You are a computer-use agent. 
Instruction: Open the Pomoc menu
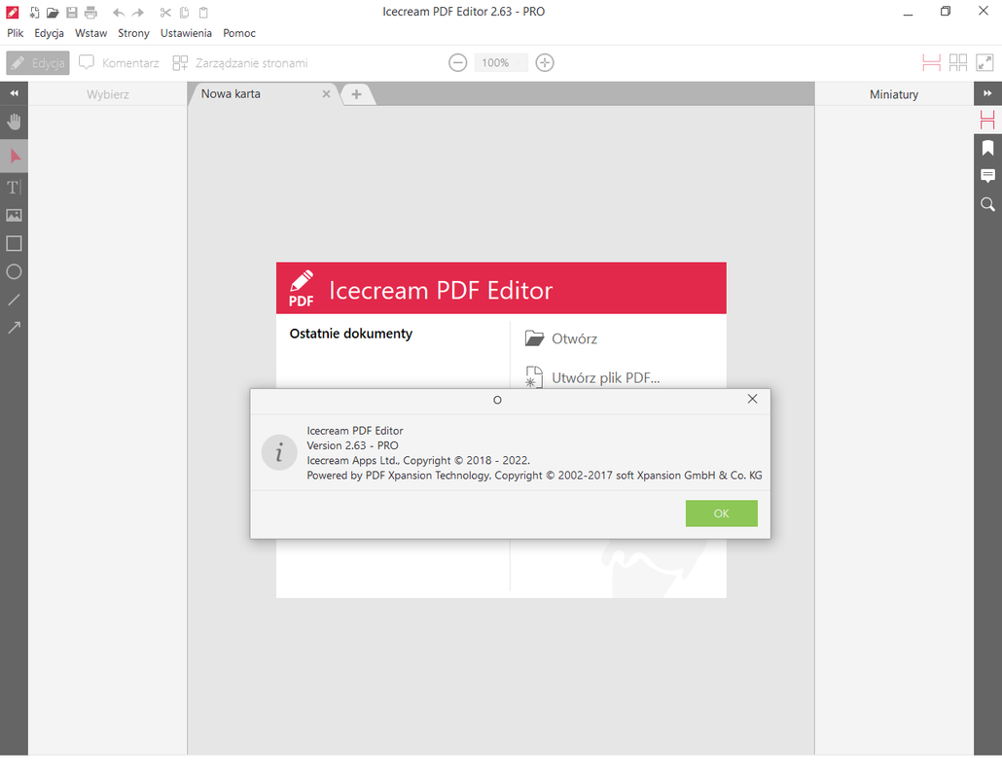239,33
